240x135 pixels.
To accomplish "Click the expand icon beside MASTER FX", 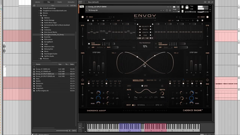I will (x=160, y=80).
